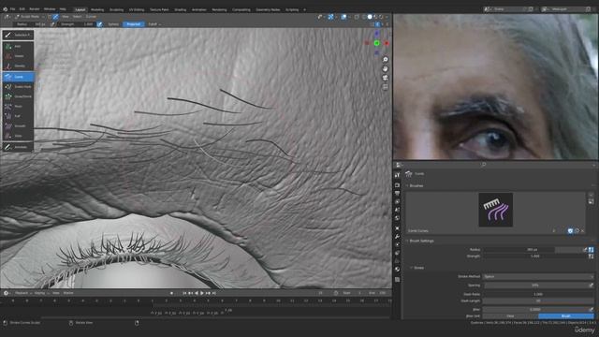Switch to the Texture Paint workspace tab

click(x=159, y=10)
